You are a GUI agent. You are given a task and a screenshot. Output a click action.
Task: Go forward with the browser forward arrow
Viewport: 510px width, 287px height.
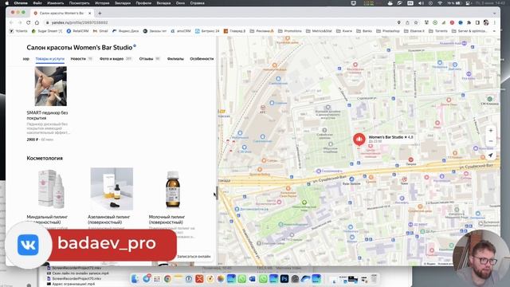(20, 22)
